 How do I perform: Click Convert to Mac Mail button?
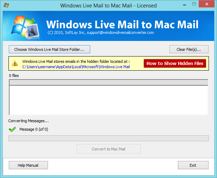pyautogui.click(x=108, y=149)
